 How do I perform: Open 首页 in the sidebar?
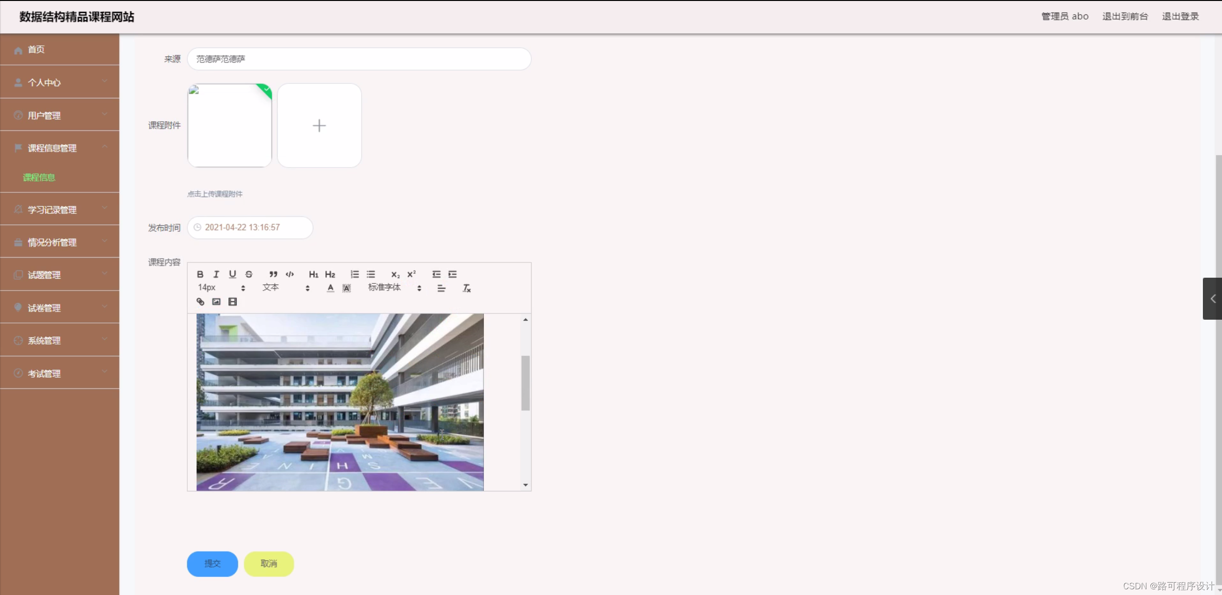click(x=36, y=50)
